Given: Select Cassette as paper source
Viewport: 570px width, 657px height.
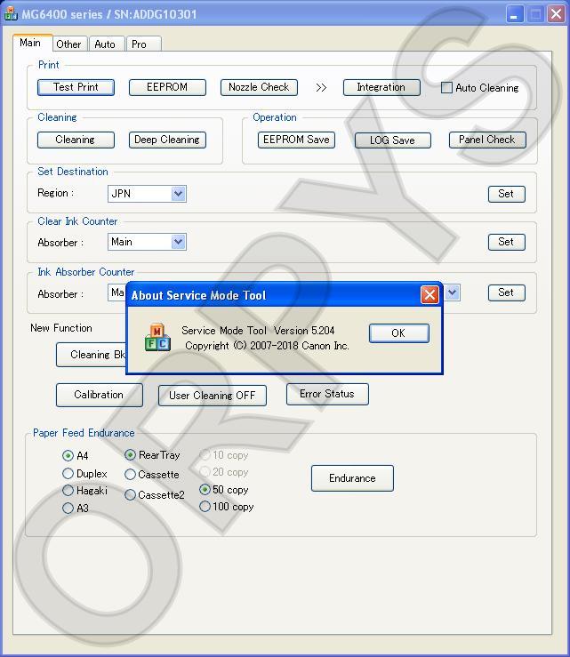Looking at the screenshot, I should pos(130,475).
